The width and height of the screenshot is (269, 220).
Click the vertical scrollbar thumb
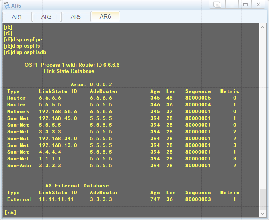pyautogui.click(x=263, y=199)
